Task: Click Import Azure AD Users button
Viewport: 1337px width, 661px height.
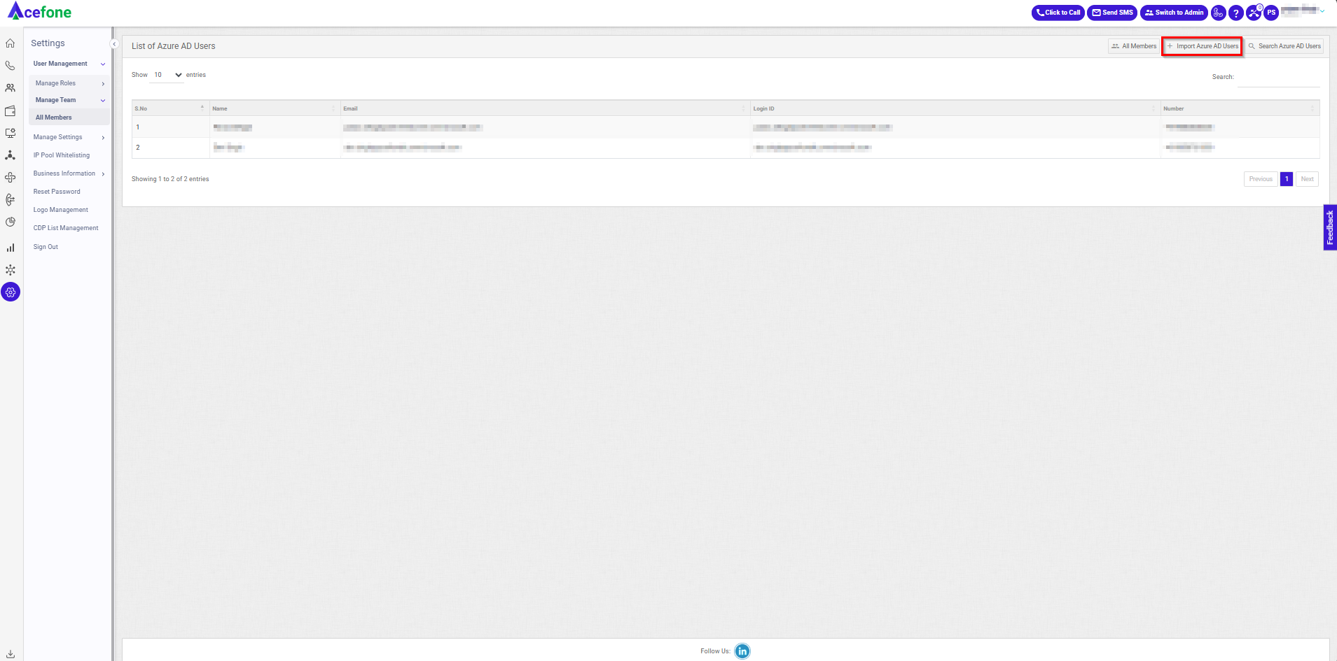Action: (1202, 46)
